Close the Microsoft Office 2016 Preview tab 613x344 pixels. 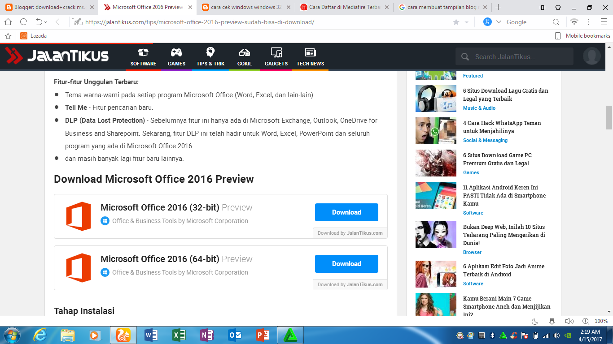[x=190, y=7]
